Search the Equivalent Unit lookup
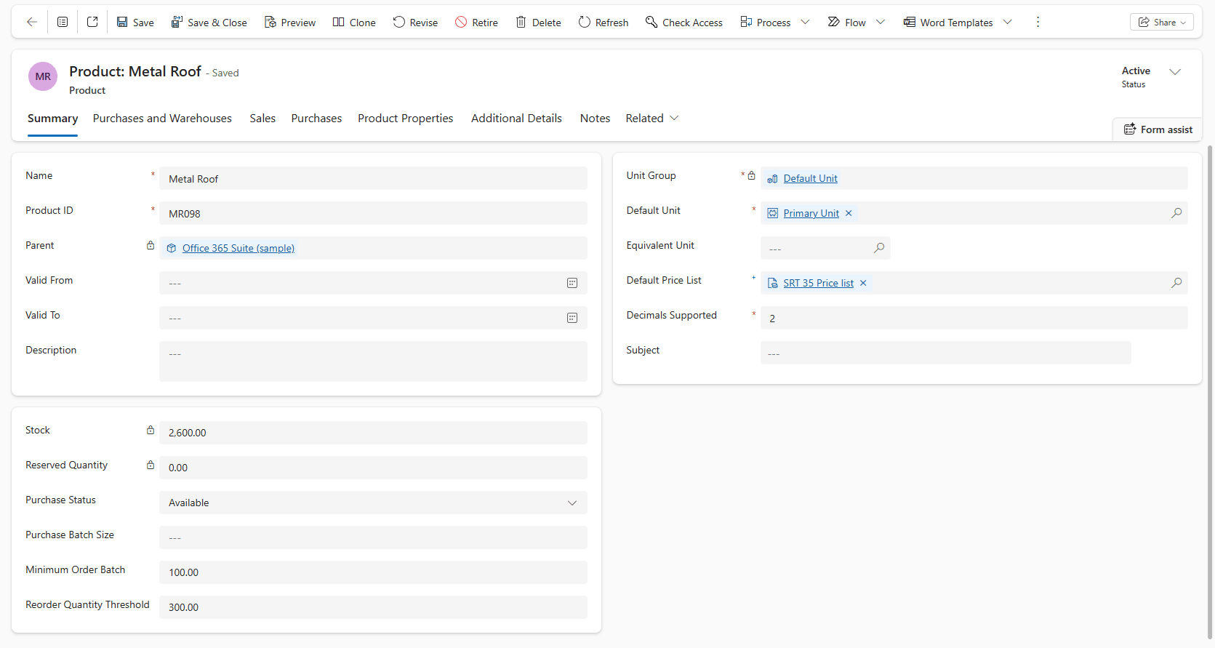 pos(879,248)
